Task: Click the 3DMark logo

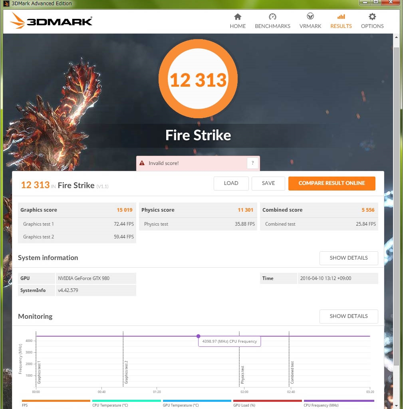Action: point(52,21)
